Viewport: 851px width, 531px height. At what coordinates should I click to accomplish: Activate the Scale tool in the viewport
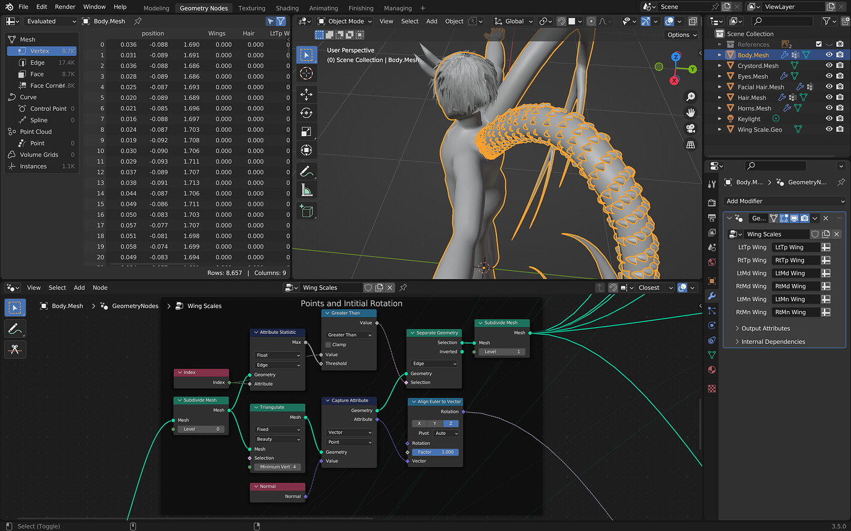coord(306,131)
